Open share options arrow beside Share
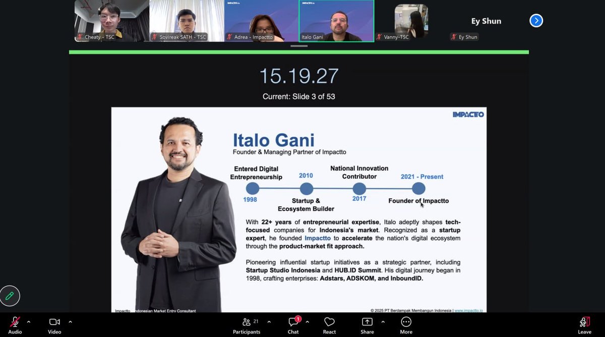The image size is (605, 337). click(x=383, y=322)
